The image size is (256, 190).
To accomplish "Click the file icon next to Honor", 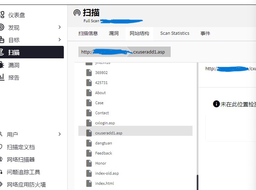I will tap(89, 163).
